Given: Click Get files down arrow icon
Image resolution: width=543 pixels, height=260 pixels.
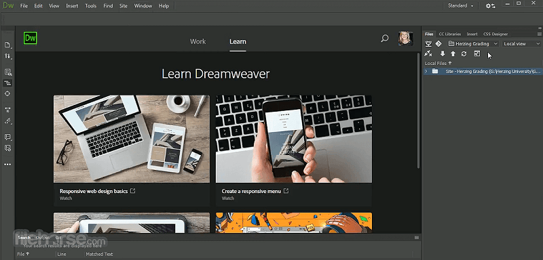Looking at the screenshot, I should 443,53.
